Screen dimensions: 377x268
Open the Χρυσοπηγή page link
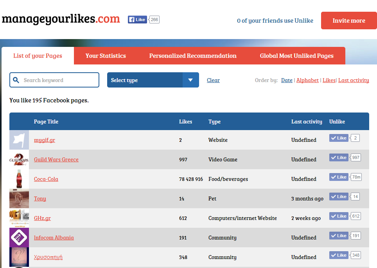coord(48,257)
